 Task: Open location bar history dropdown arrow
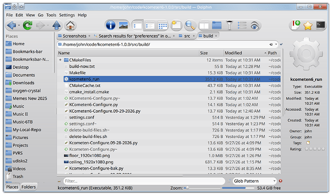(276, 44)
